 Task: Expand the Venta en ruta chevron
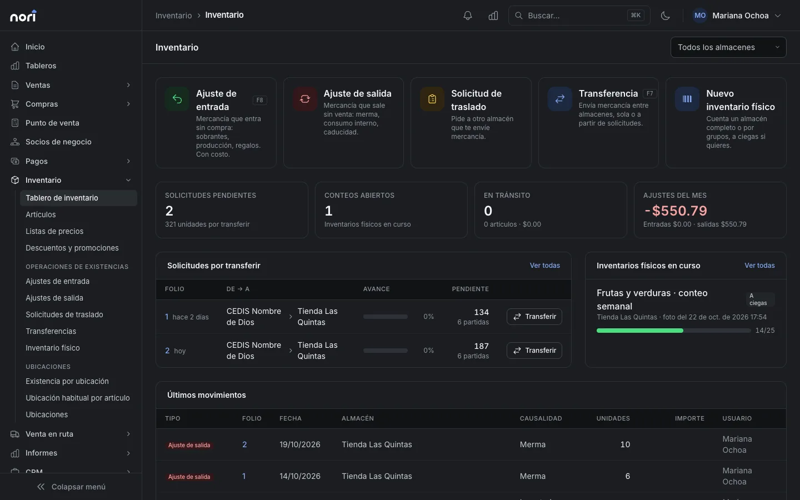click(128, 434)
